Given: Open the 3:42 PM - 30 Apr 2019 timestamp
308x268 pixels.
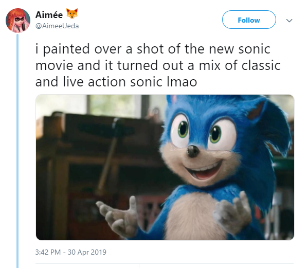Looking at the screenshot, I should click(71, 252).
